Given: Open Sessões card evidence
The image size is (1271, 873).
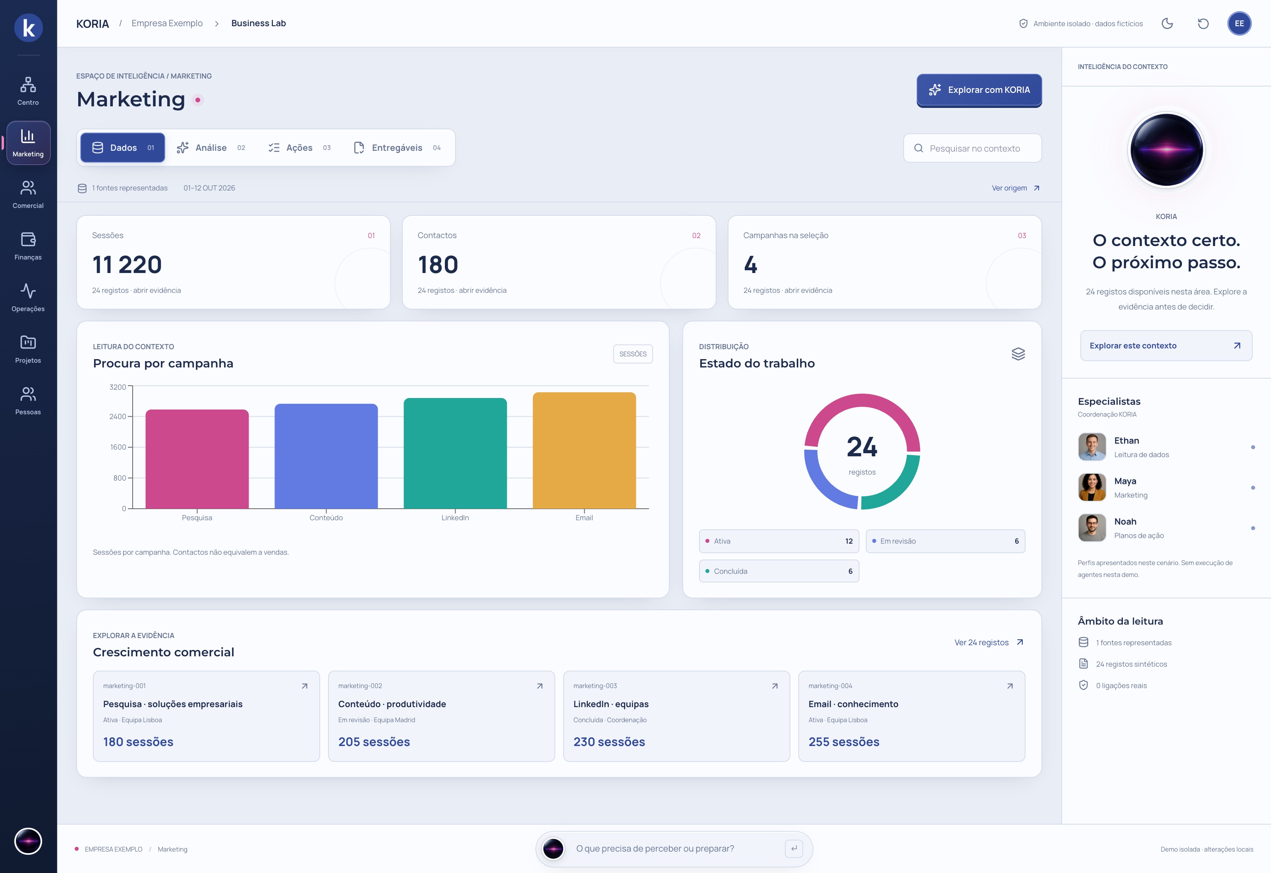Looking at the screenshot, I should 233,263.
